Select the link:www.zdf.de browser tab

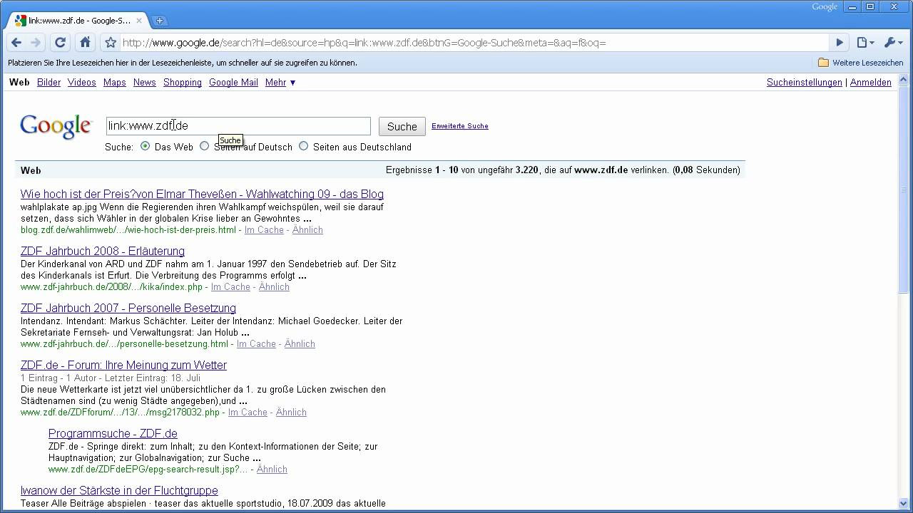[x=78, y=21]
